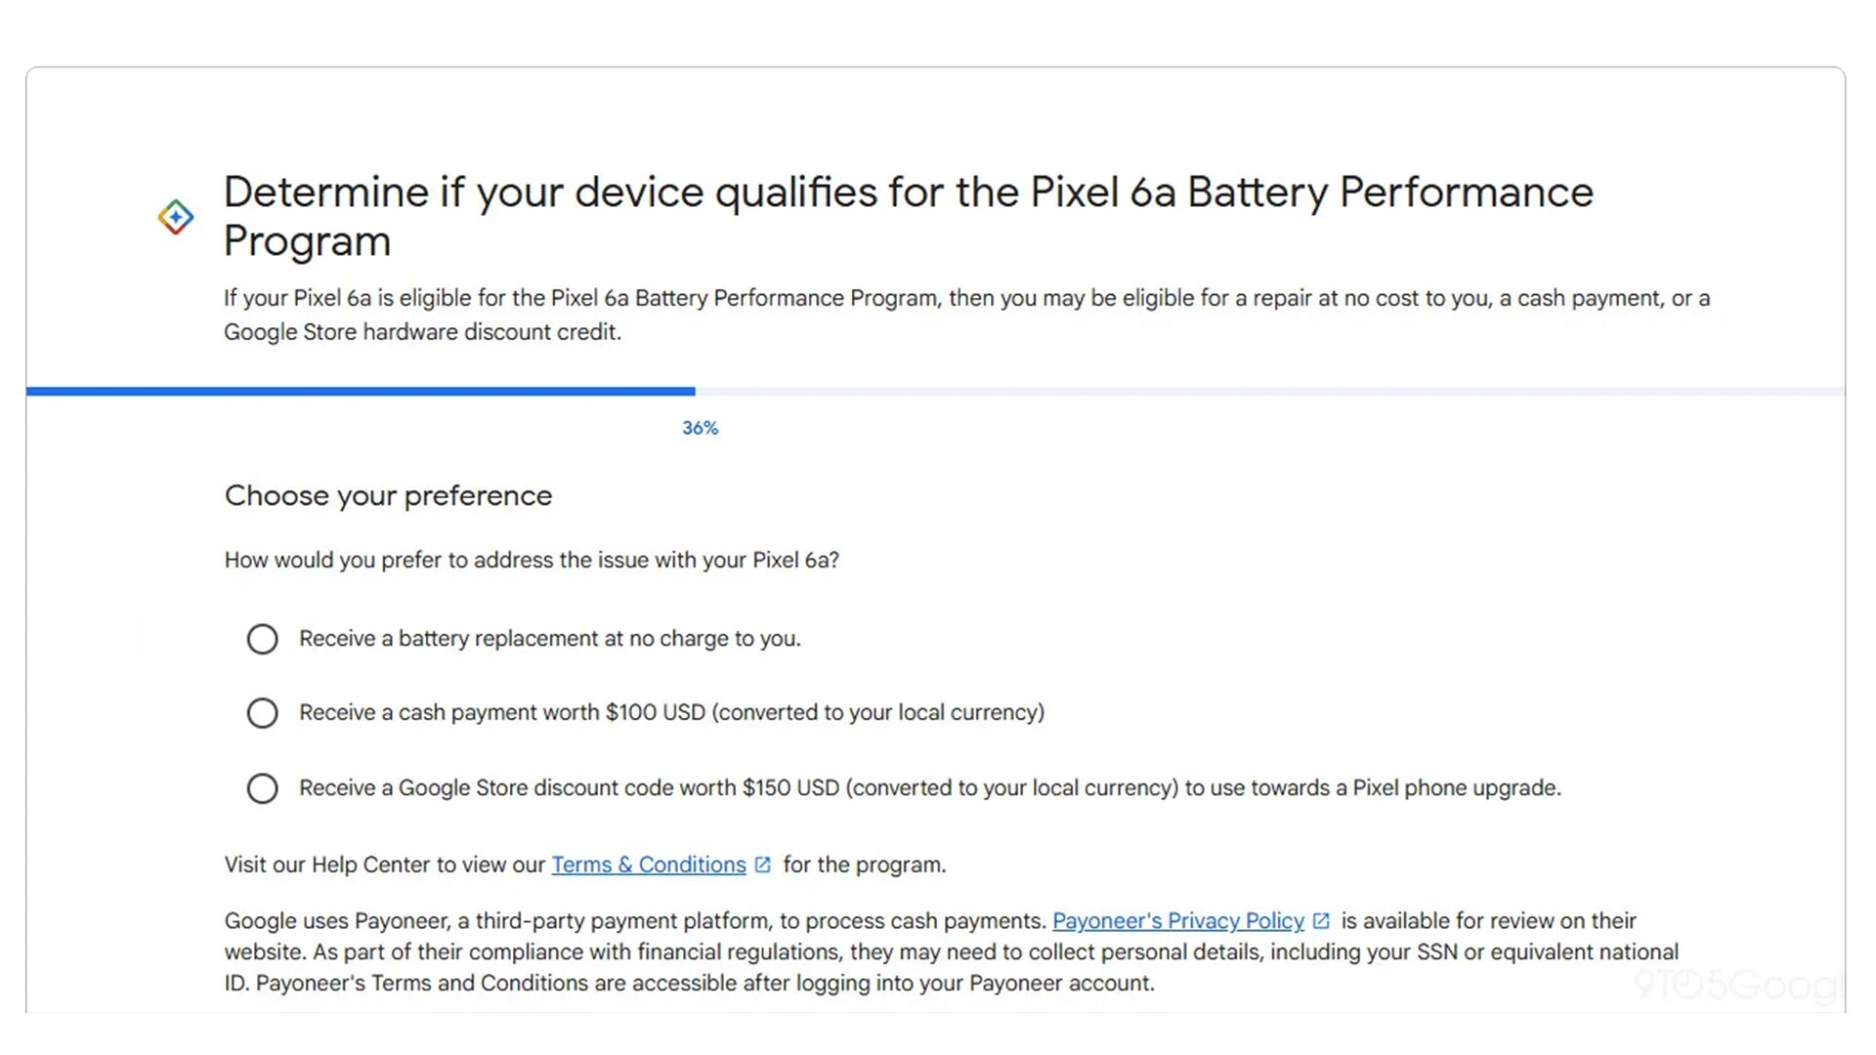Click the Payoneer payment platform paragraph
The height and width of the screenshot is (1055, 1876).
(951, 952)
